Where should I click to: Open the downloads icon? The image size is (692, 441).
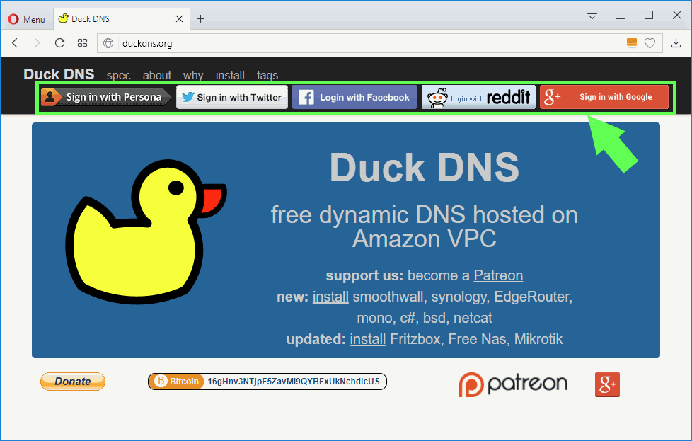coord(676,42)
